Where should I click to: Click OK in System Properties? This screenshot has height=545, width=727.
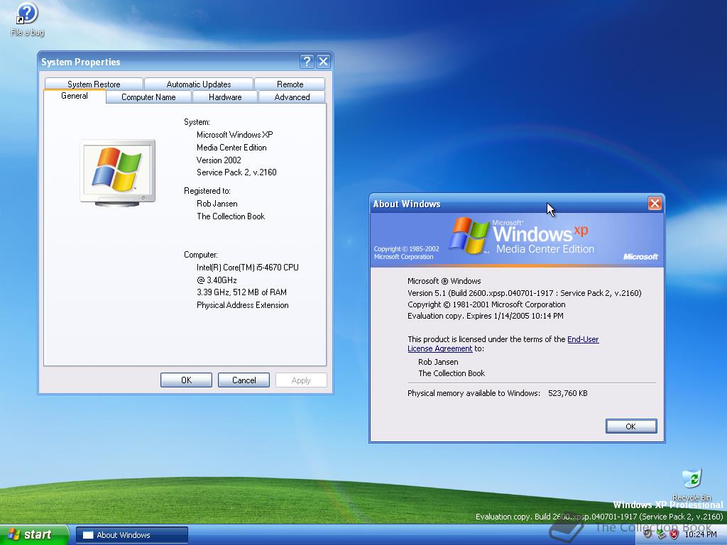(x=187, y=380)
